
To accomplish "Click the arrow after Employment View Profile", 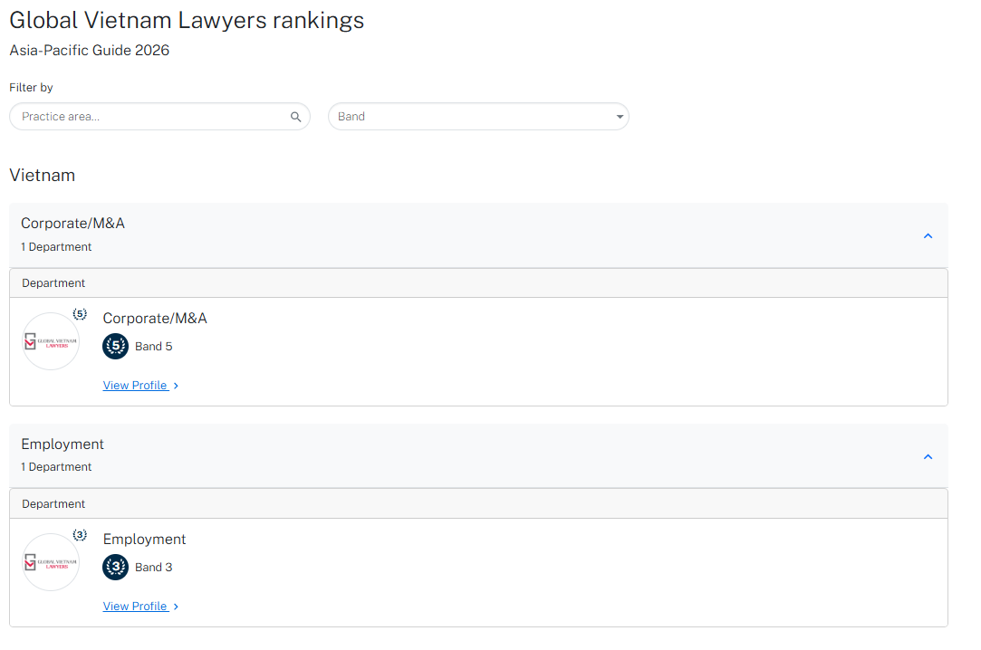I will (x=176, y=607).
